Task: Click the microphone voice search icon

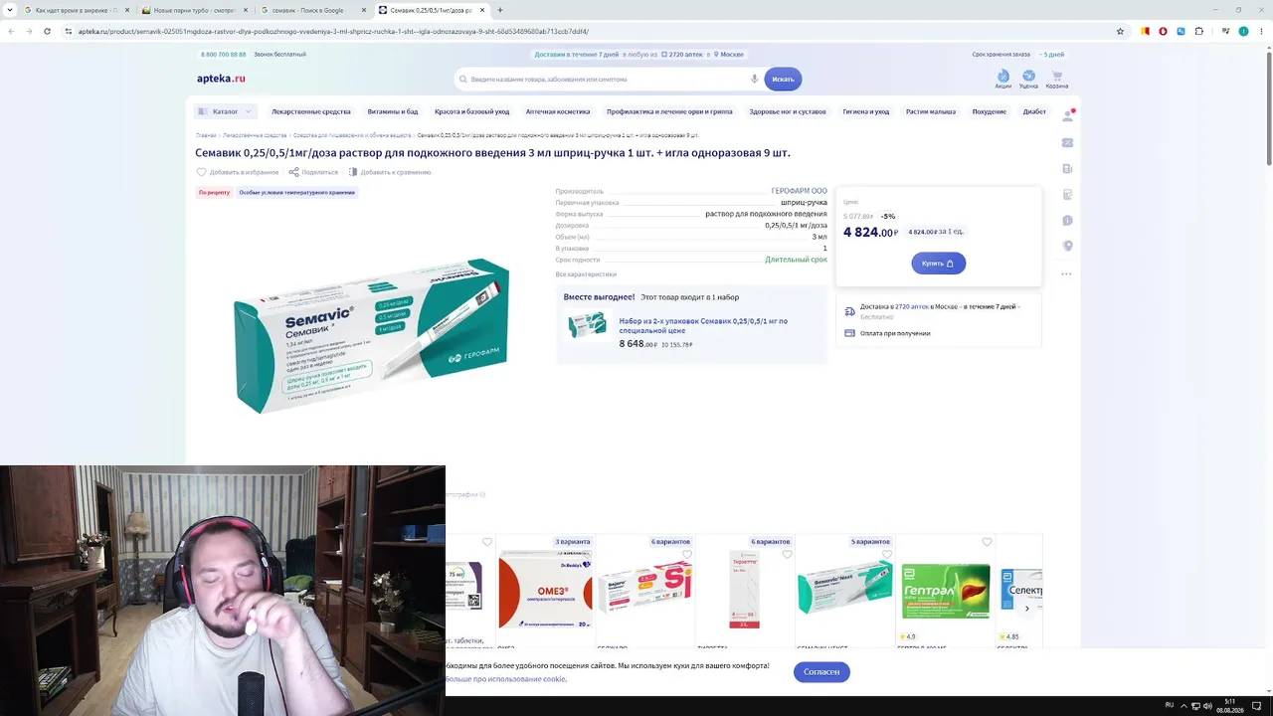Action: (755, 79)
